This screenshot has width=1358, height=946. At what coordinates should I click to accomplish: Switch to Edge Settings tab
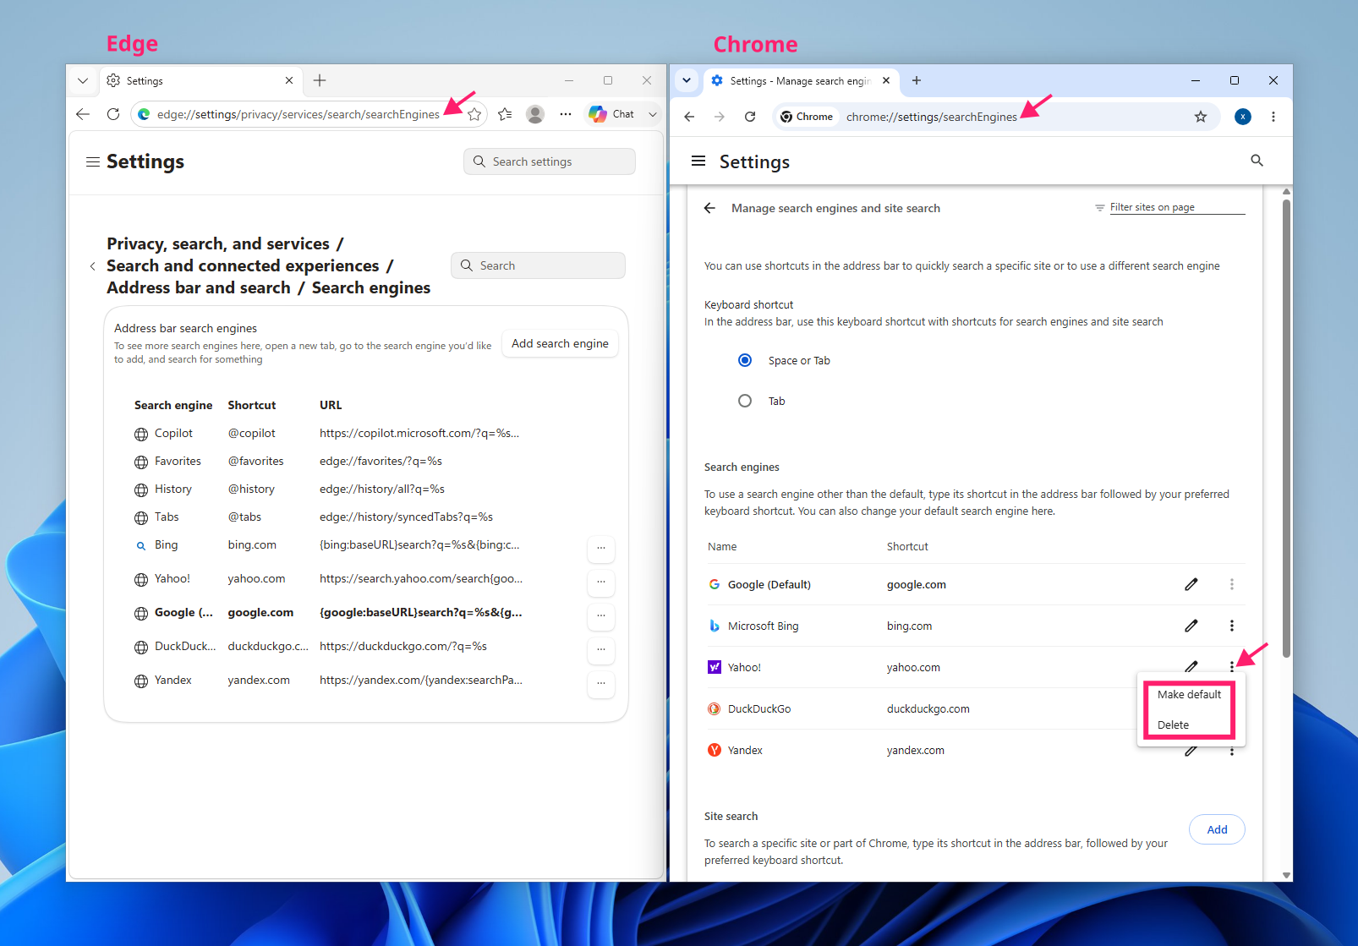point(201,81)
